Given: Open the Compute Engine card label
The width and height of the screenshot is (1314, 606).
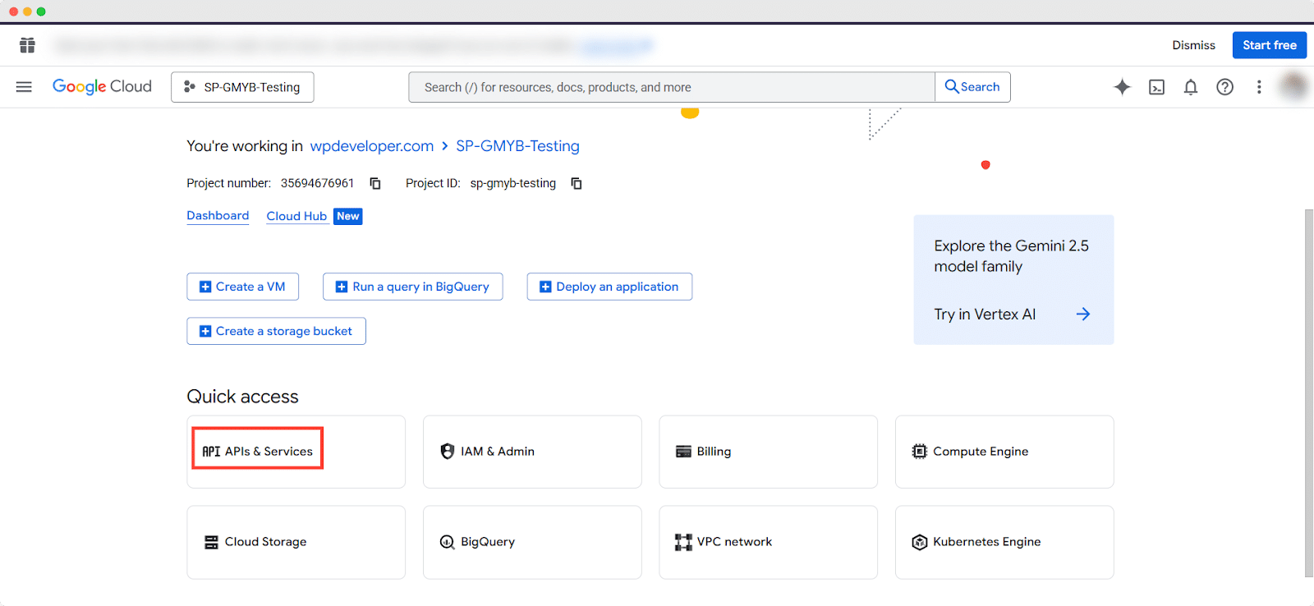Looking at the screenshot, I should [981, 452].
